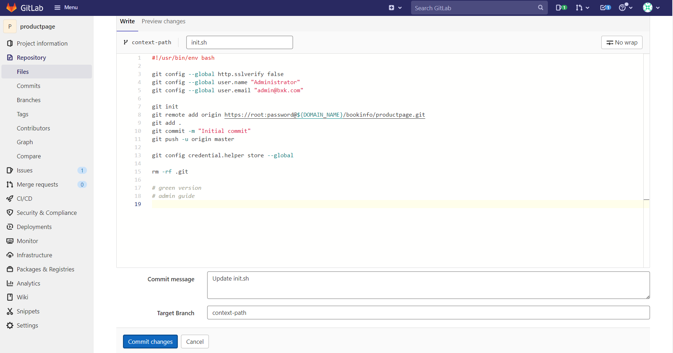
Task: Click the Issues sidebar icon
Action: (x=10, y=170)
